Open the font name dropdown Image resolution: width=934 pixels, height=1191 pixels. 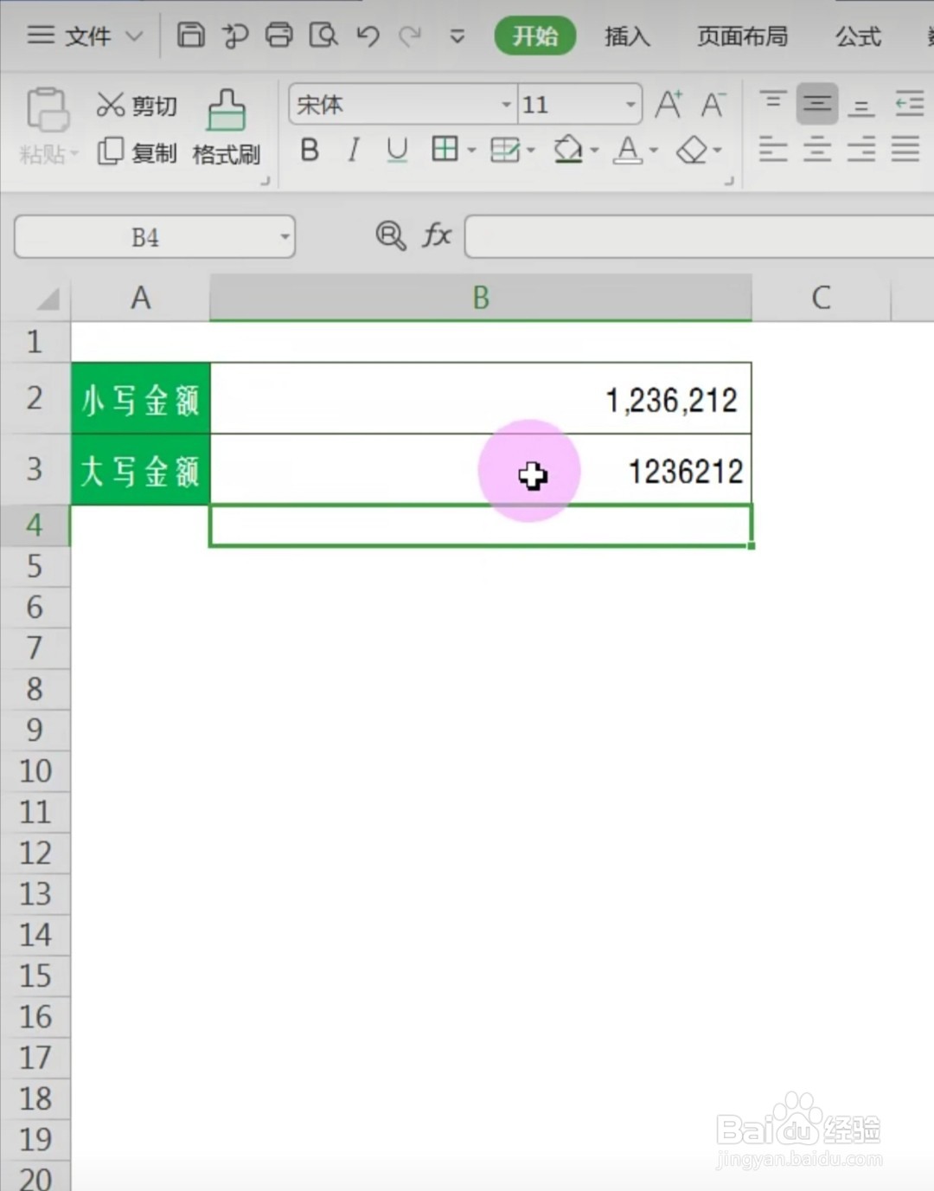pos(507,105)
